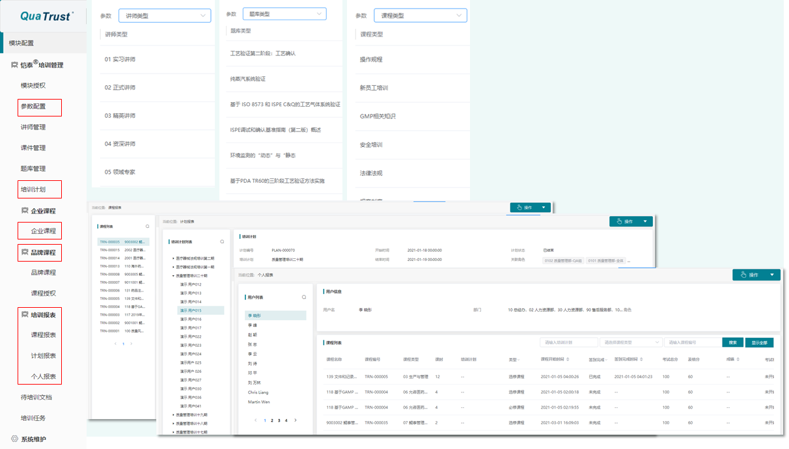The image size is (789, 449).
Task: Sort by 课程开始时间 column sort icon
Action: click(568, 359)
